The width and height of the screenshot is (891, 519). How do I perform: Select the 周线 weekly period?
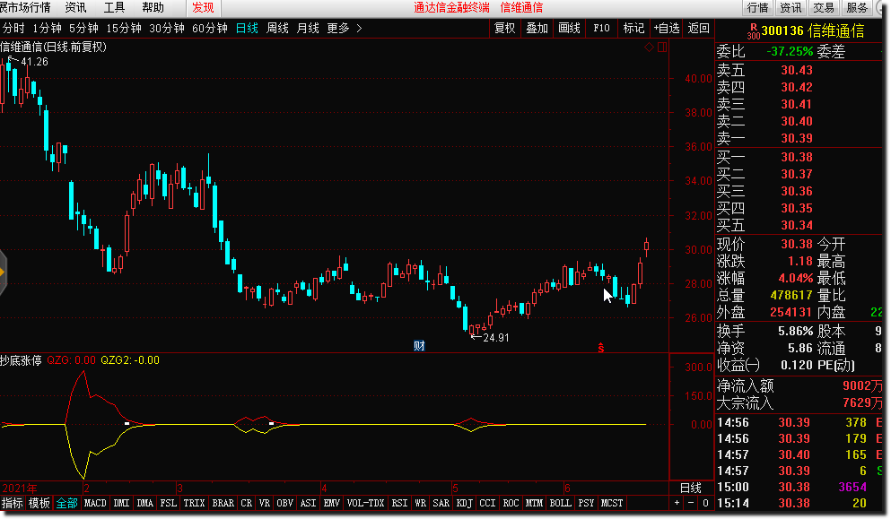pyautogui.click(x=277, y=28)
